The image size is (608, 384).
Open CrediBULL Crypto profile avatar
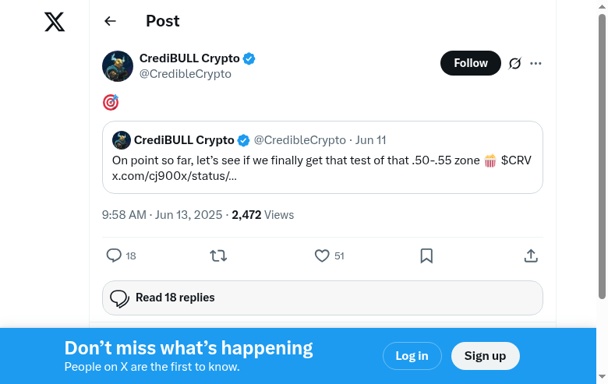(x=118, y=66)
